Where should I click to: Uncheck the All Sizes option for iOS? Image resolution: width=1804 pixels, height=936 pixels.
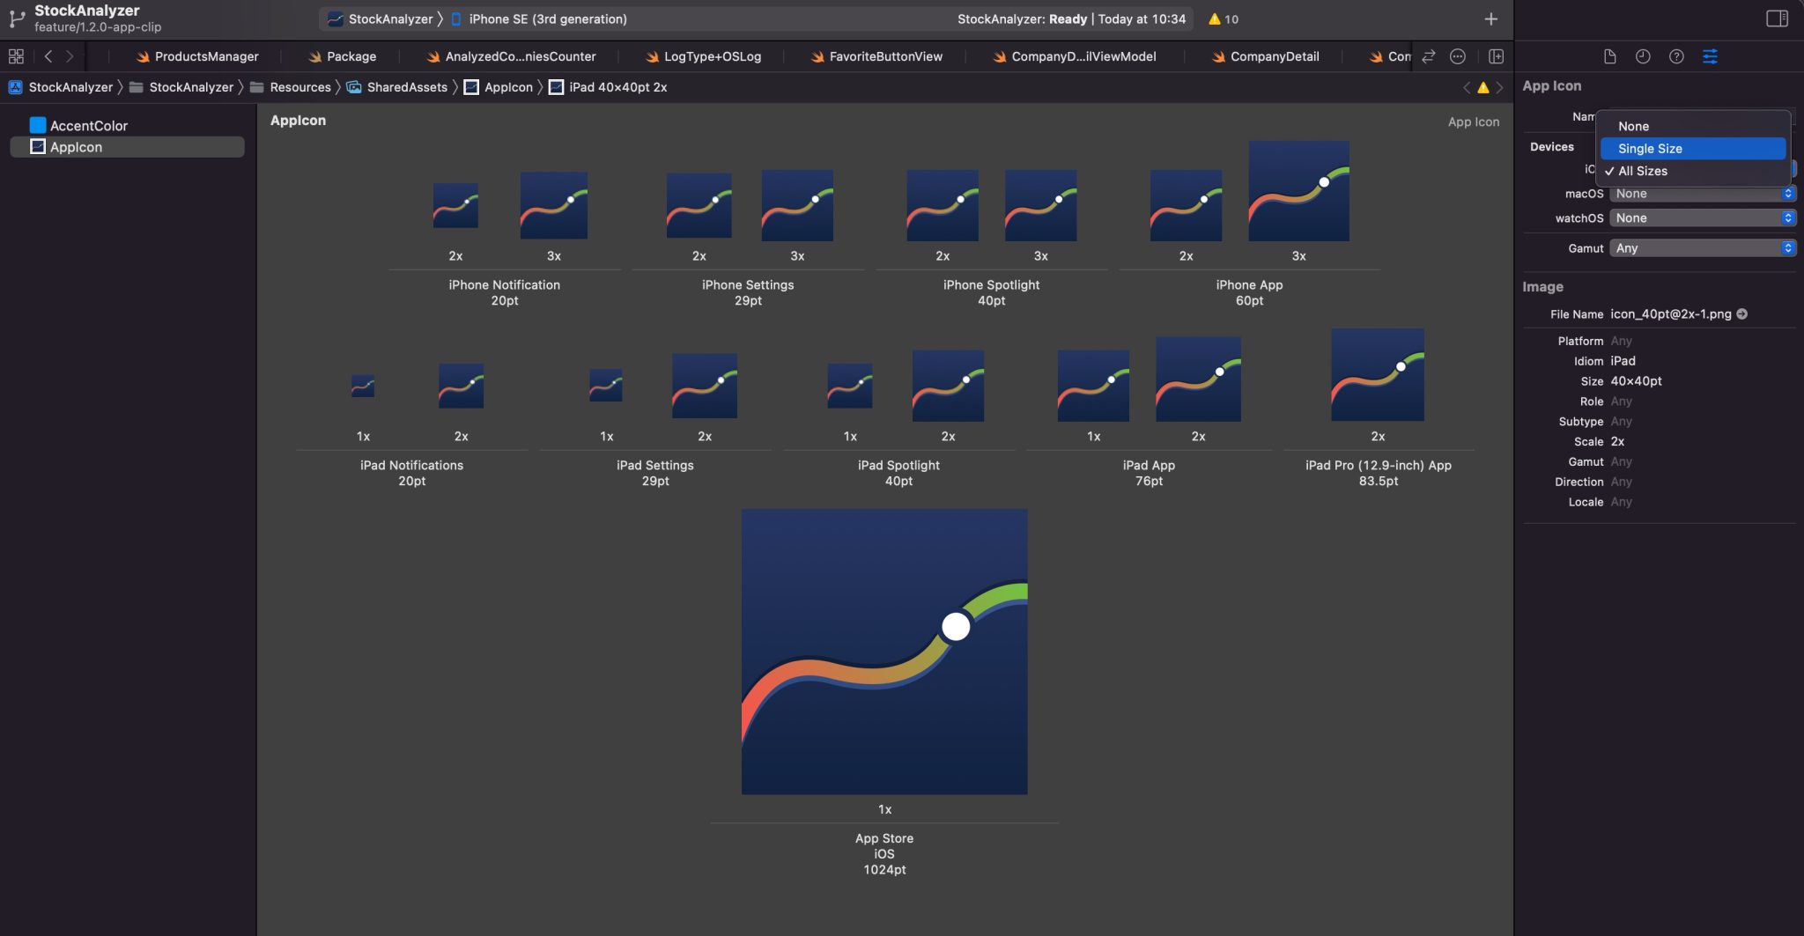click(1641, 171)
